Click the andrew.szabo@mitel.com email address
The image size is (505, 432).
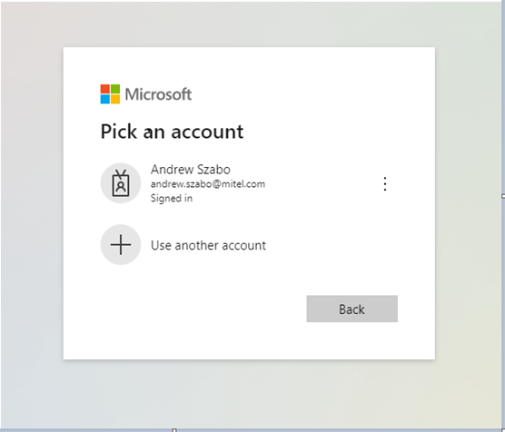coord(208,184)
